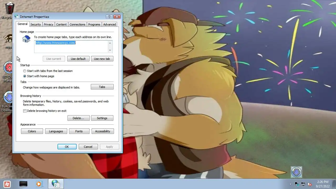Open the Accessibility button
Screen dimensions: 336x189
(103, 131)
